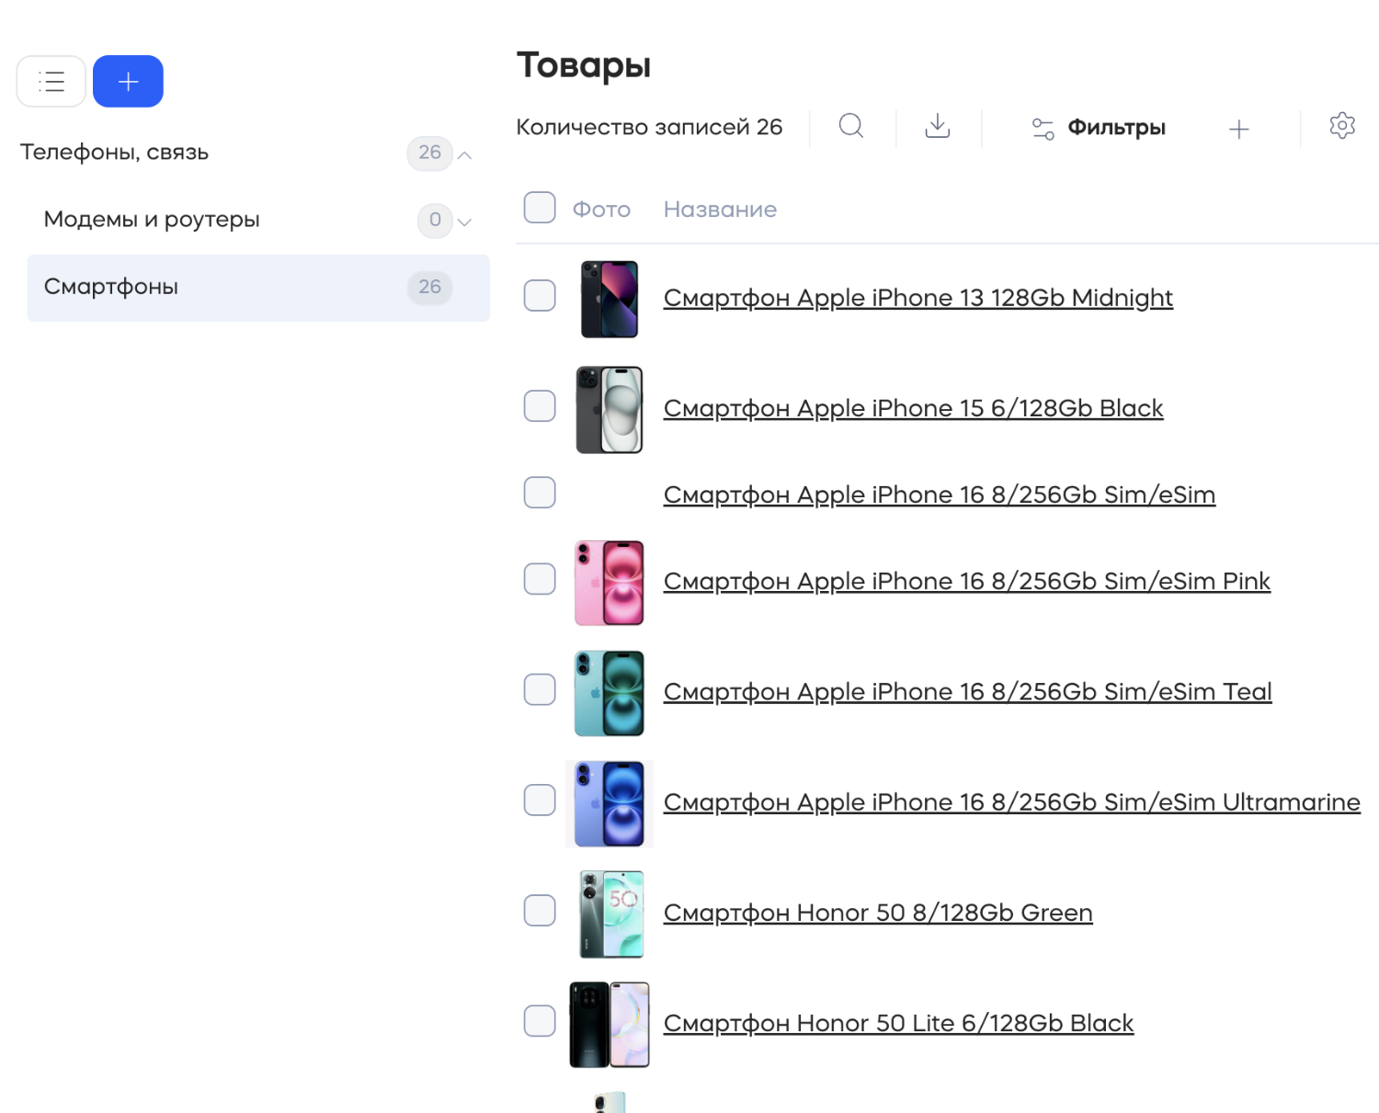1379x1113 pixels.
Task: Click the 0 badge beside Модемы и роутеры
Action: click(435, 220)
